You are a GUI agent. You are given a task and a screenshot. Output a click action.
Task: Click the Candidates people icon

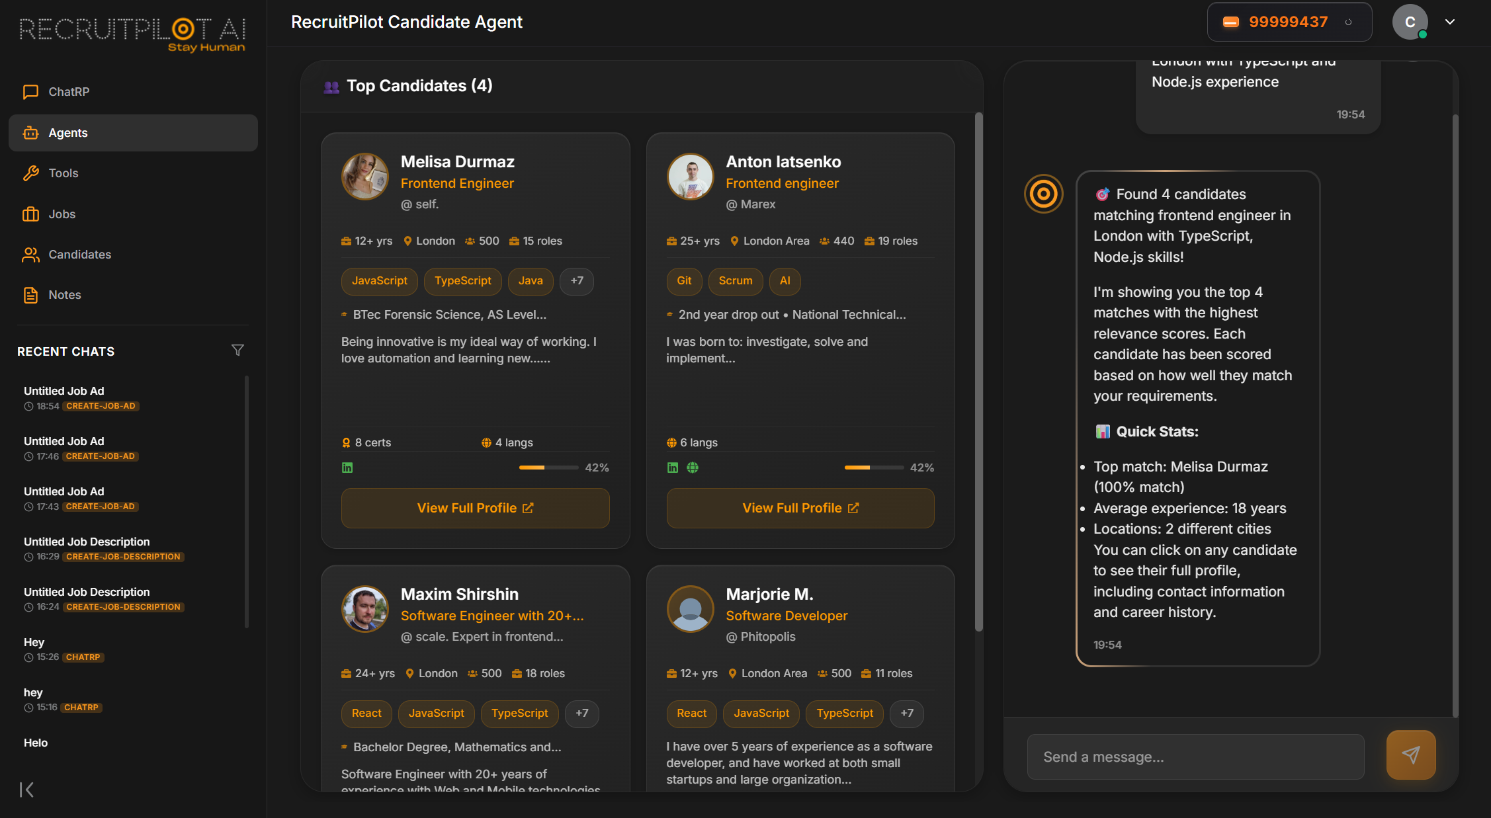coord(30,255)
